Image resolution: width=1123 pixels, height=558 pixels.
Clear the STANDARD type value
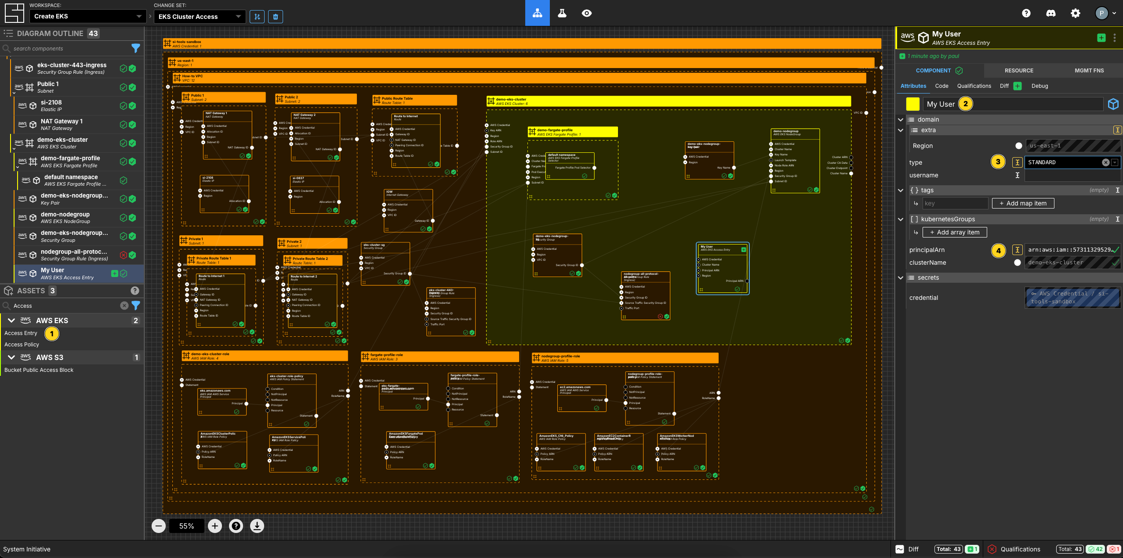1106,162
